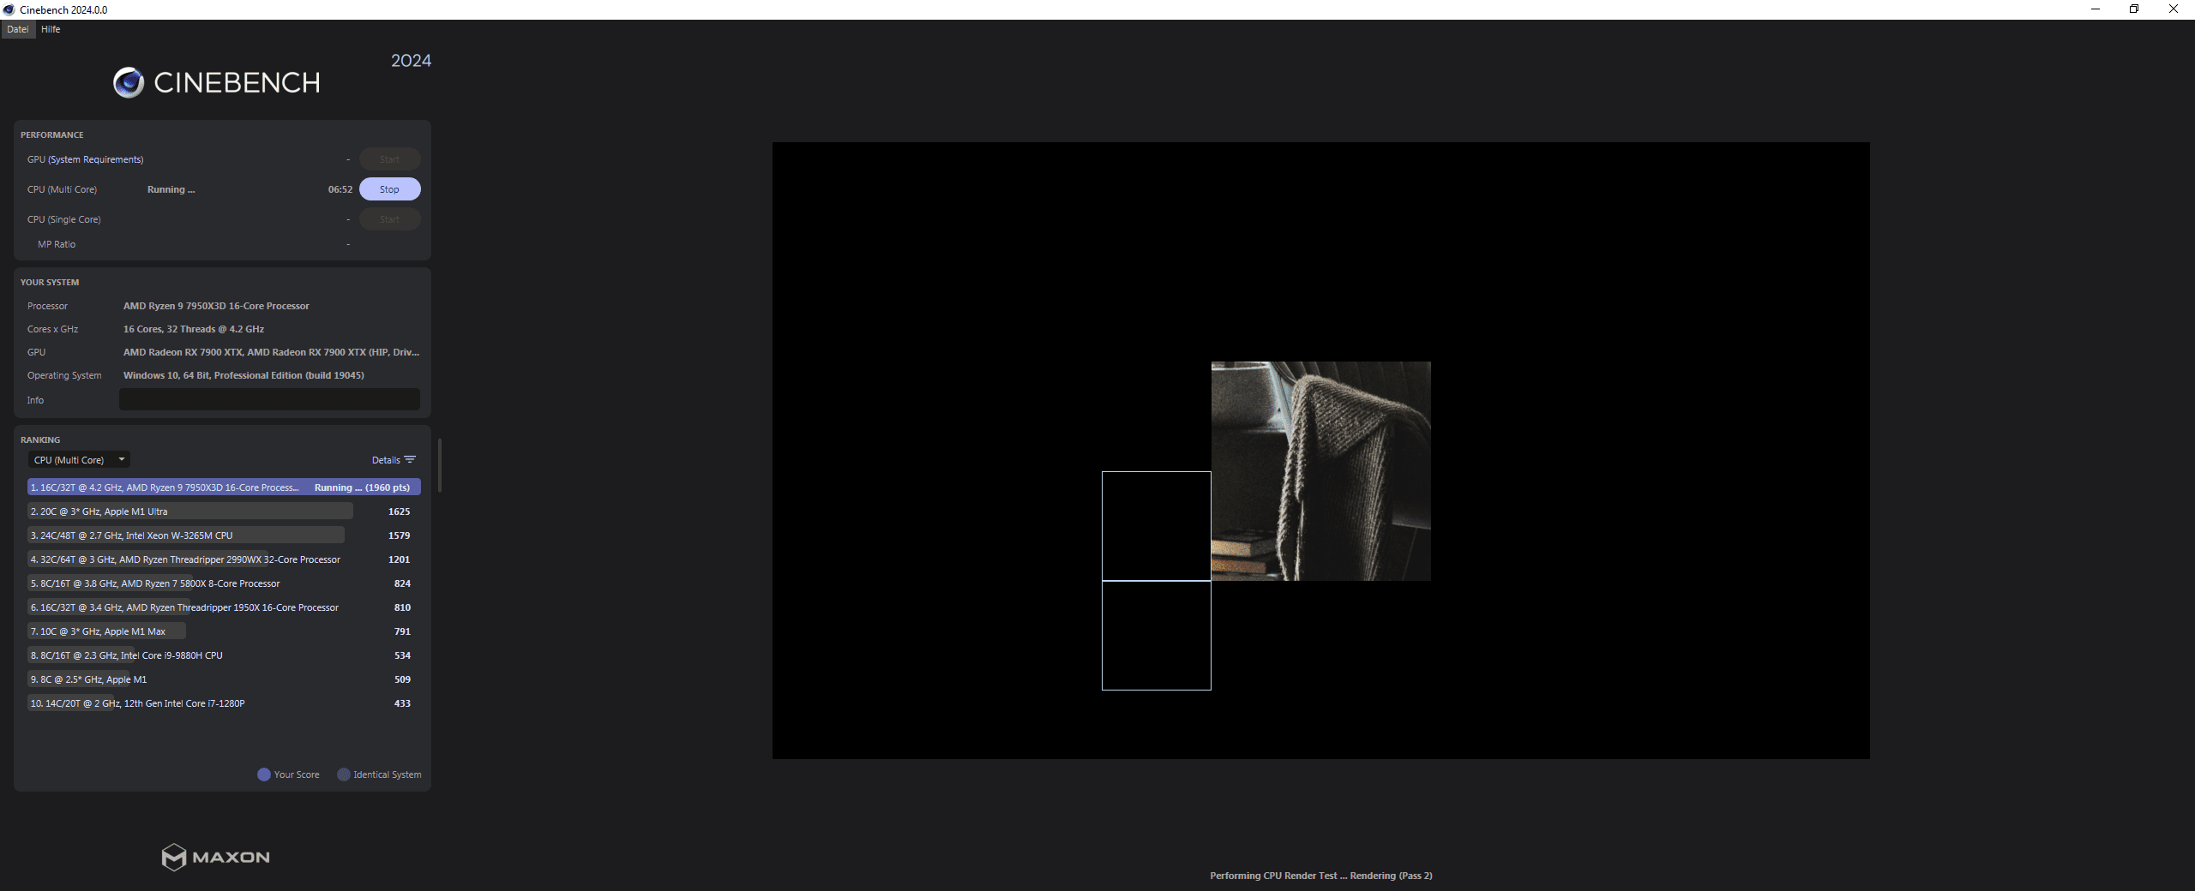The image size is (2195, 891).
Task: Click the Details filter lines icon
Action: (410, 460)
